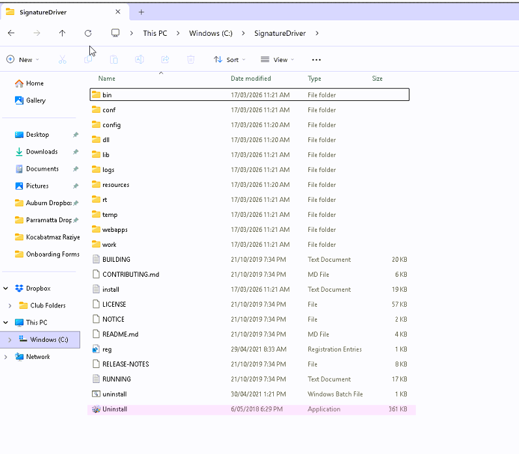This screenshot has height=454, width=519.
Task: Click the Rename icon in toolbar
Action: click(x=139, y=60)
